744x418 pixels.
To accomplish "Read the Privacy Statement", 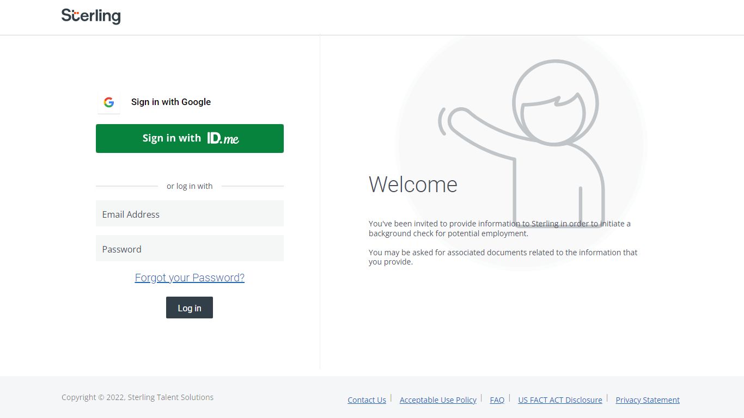I will tap(647, 399).
